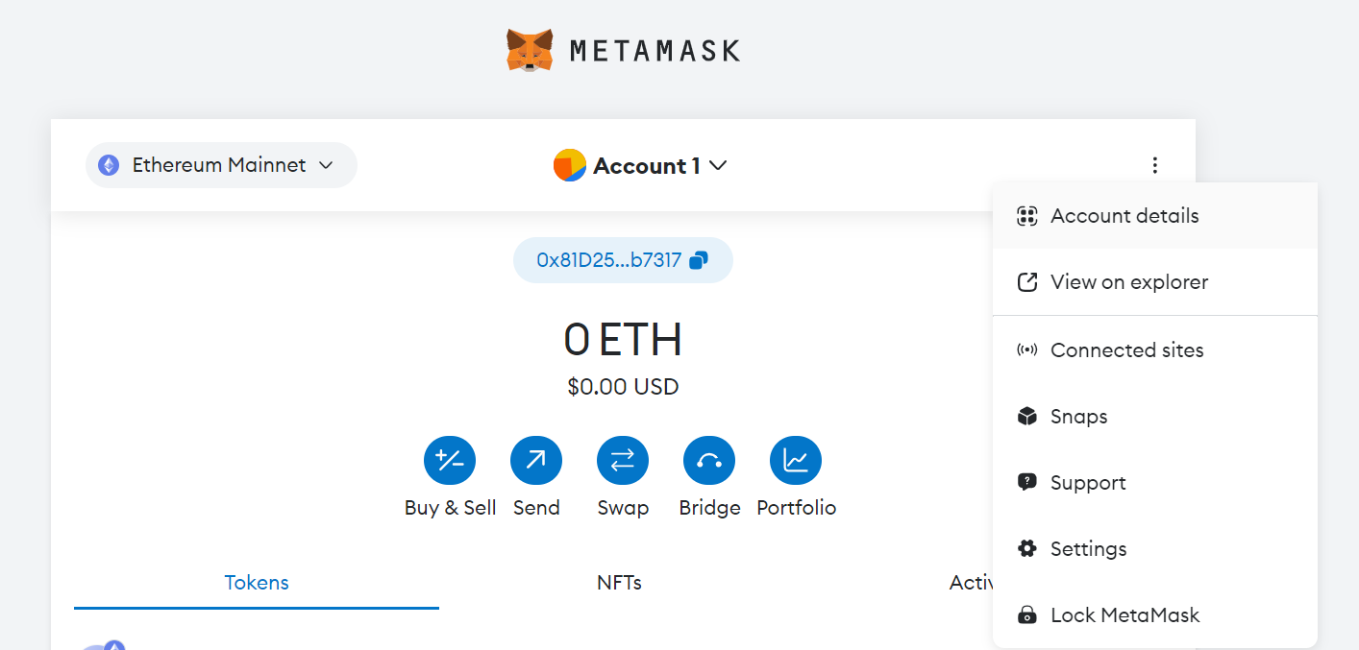Click the Buy & Sell round icon
This screenshot has height=650, width=1359.
(450, 461)
